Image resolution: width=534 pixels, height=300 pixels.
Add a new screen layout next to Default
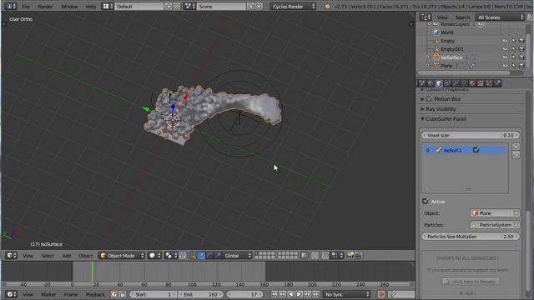coord(169,6)
